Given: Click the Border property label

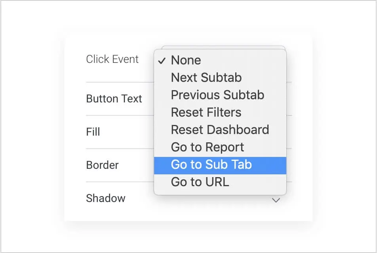Looking at the screenshot, I should 102,165.
